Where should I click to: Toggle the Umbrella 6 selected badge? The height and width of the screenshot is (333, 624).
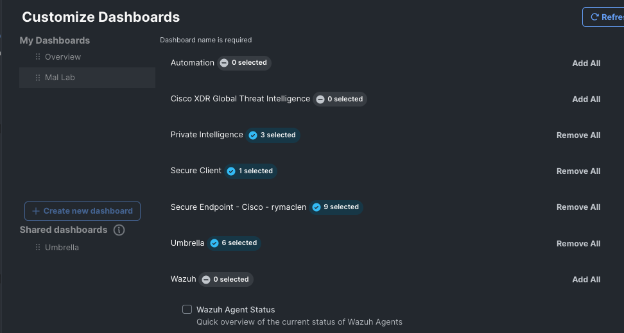coord(234,243)
